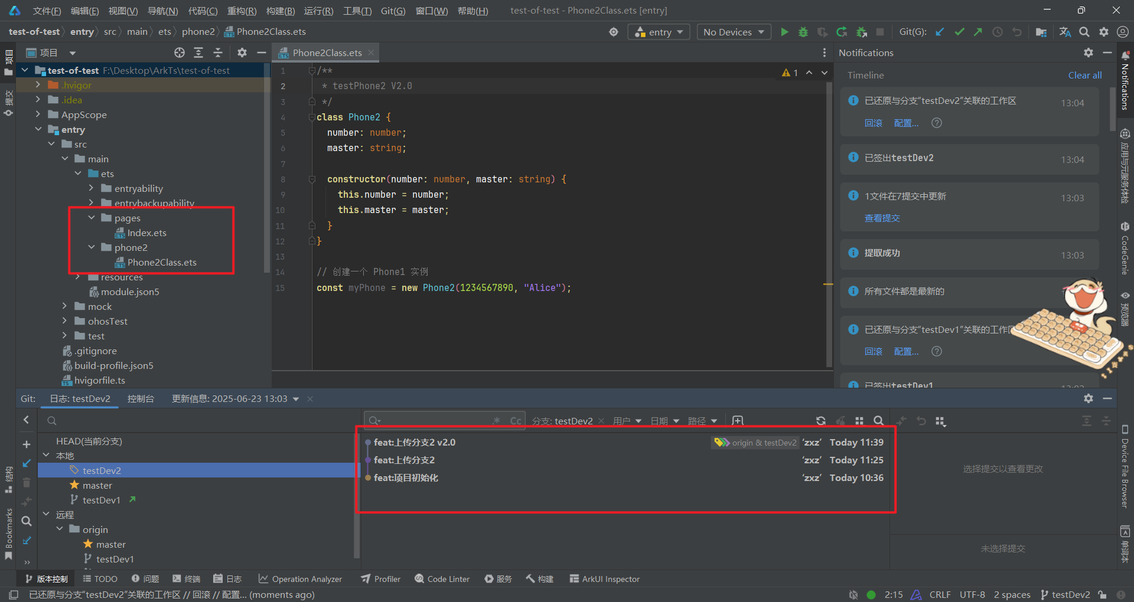Open IDE settings gear in top toolbar
The image size is (1134, 602).
pyautogui.click(x=1104, y=32)
